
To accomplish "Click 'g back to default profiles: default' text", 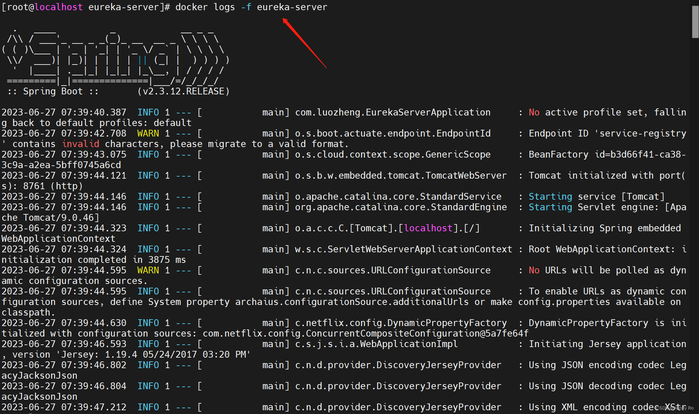I will point(97,123).
